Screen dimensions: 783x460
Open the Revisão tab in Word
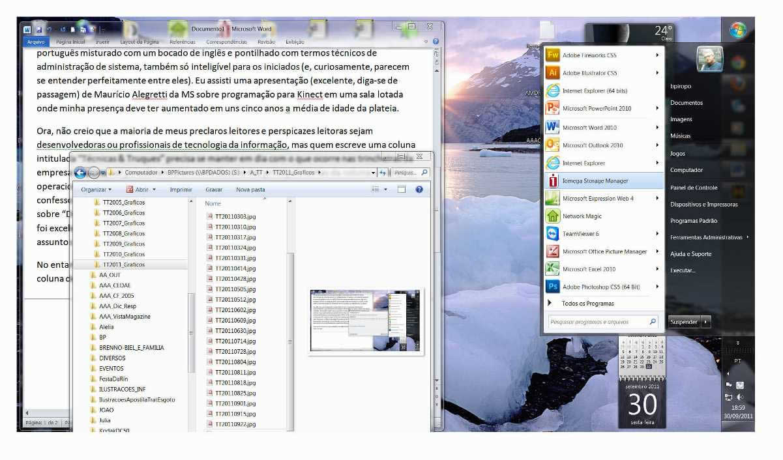[266, 42]
